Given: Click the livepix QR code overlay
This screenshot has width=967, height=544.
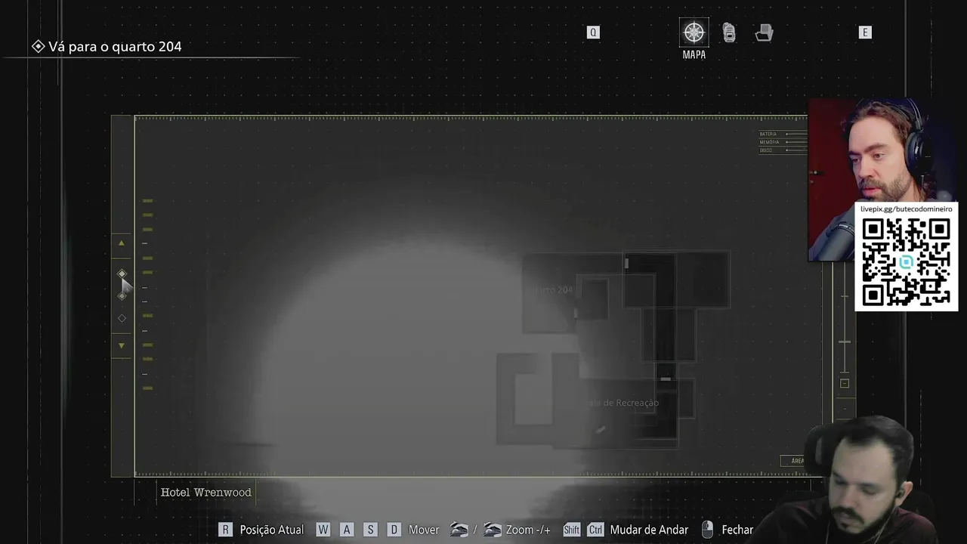Looking at the screenshot, I should coord(906,262).
